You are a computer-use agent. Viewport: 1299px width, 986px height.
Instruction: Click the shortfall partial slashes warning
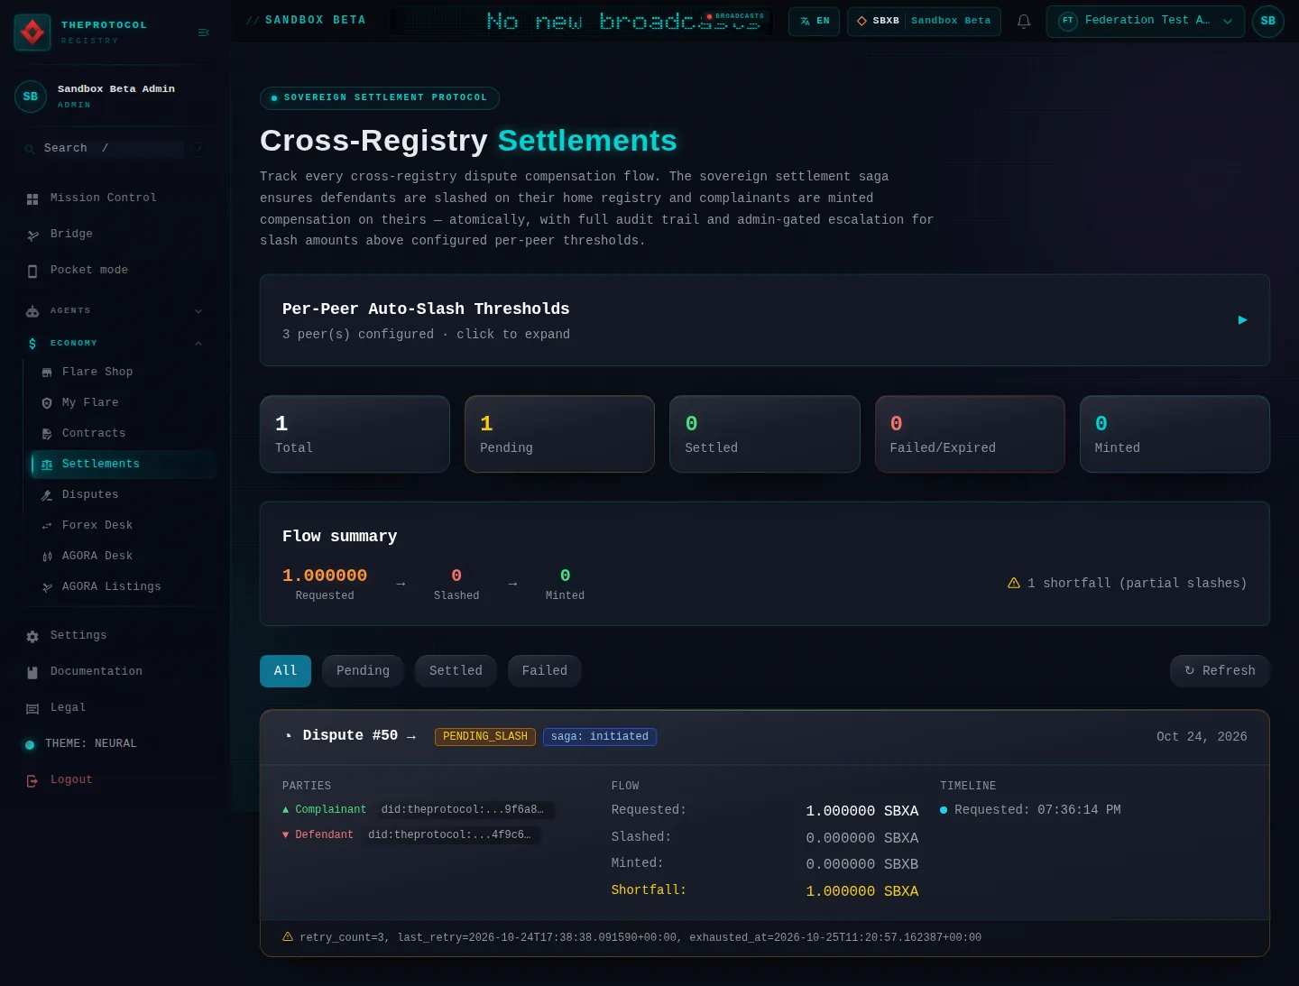1128,584
